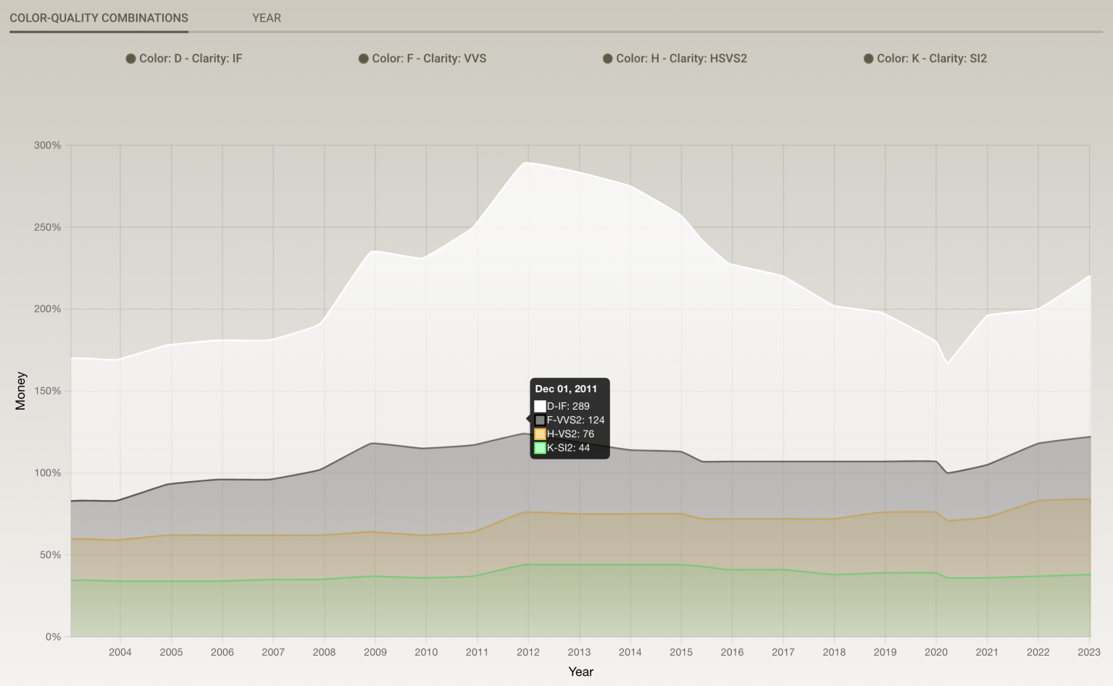Hide the 'Color: F - Clarity: VVS' series via its label
This screenshot has width=1113, height=686.
(x=429, y=59)
